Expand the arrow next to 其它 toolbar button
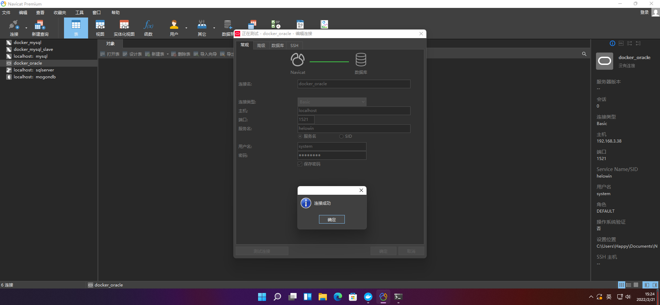The image size is (660, 305). pos(214,28)
